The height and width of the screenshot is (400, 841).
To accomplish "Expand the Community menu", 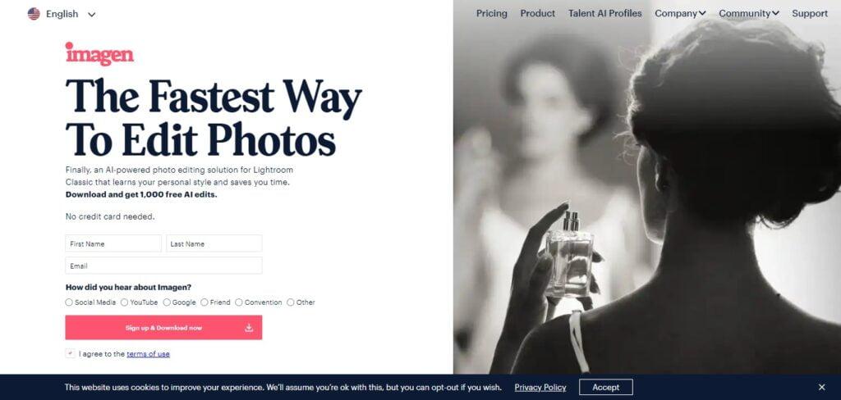I will (x=749, y=13).
